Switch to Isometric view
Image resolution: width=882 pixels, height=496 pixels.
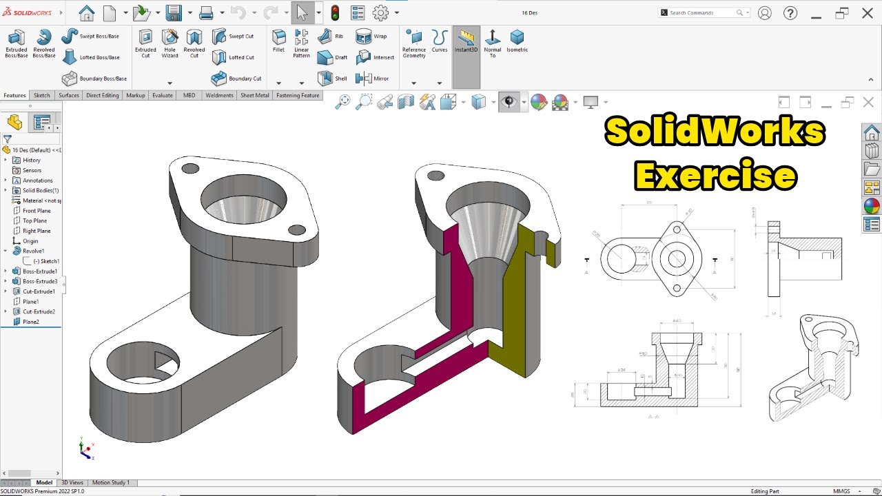[x=517, y=41]
